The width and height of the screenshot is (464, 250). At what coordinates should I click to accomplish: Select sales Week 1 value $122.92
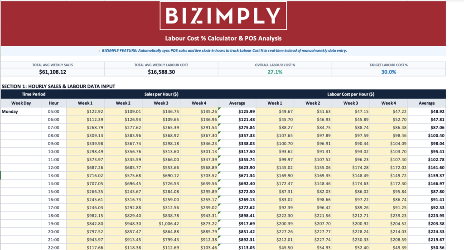tap(86, 111)
